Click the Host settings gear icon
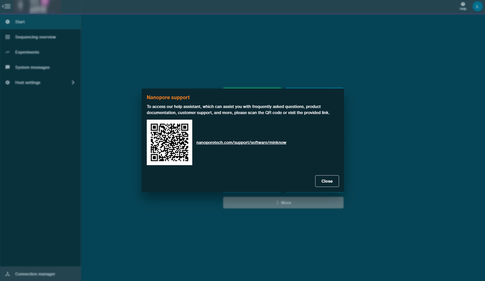This screenshot has width=485, height=281. pyautogui.click(x=7, y=82)
